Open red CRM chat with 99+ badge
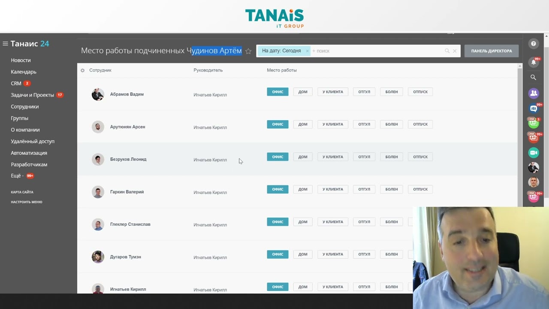The width and height of the screenshot is (549, 309). (534, 138)
